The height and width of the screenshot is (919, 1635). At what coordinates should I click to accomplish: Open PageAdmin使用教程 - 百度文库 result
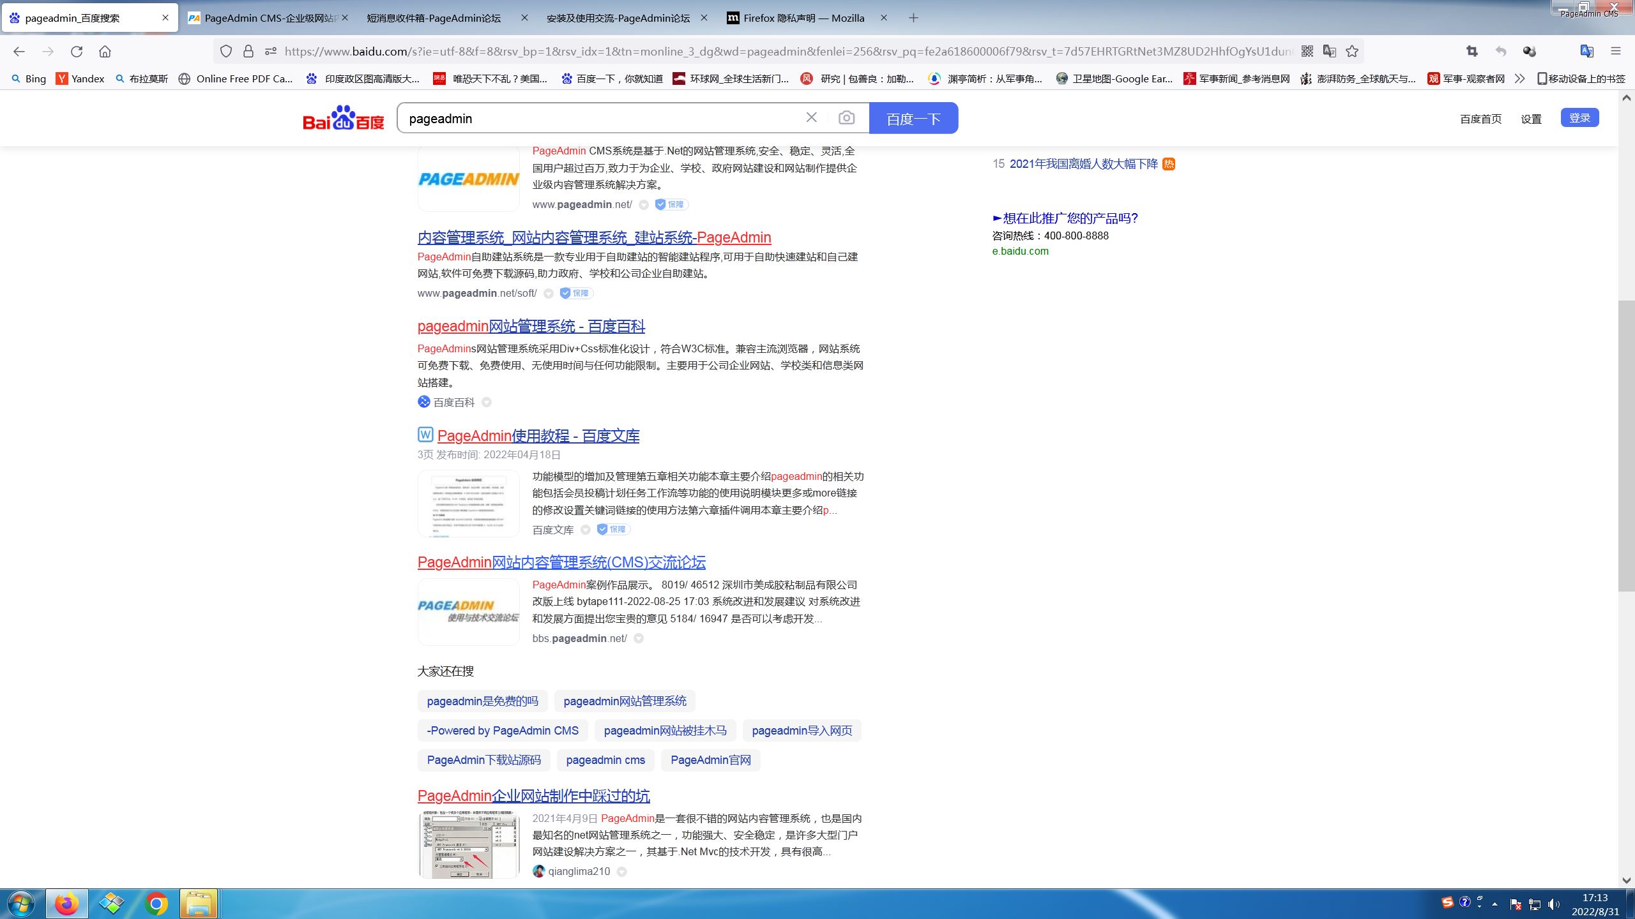click(538, 436)
